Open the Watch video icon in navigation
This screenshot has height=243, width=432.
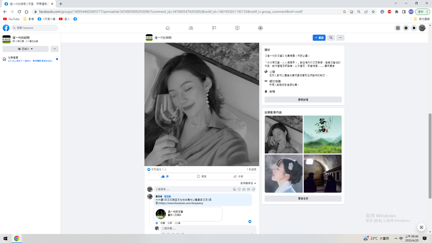[237, 28]
